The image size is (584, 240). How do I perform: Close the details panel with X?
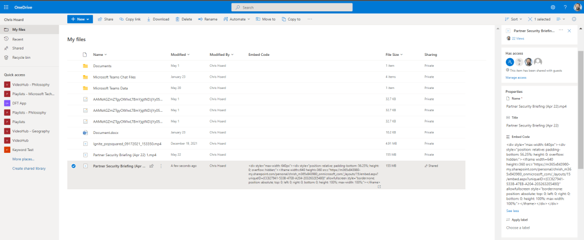point(569,30)
